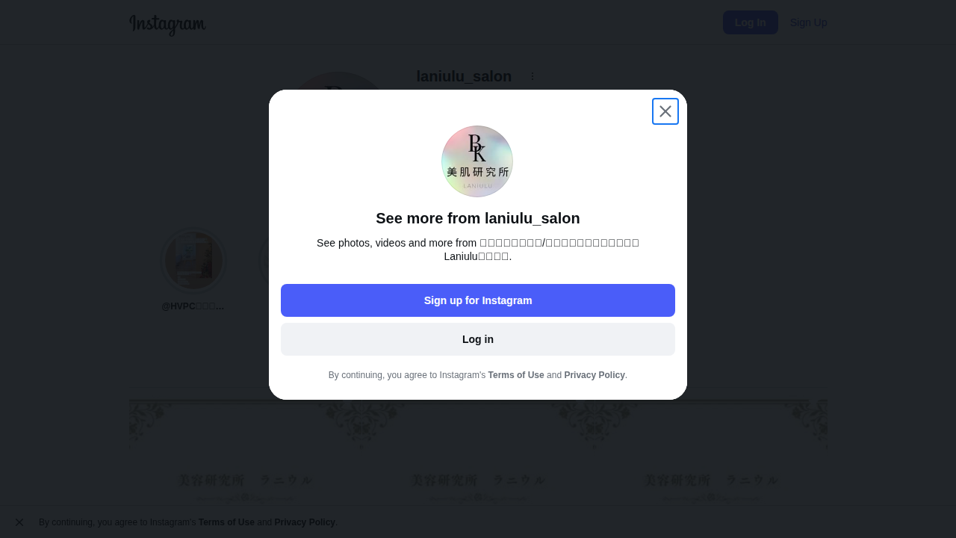The height and width of the screenshot is (538, 956).
Task: Click the @HVPC highlight label text
Action: coord(193,306)
